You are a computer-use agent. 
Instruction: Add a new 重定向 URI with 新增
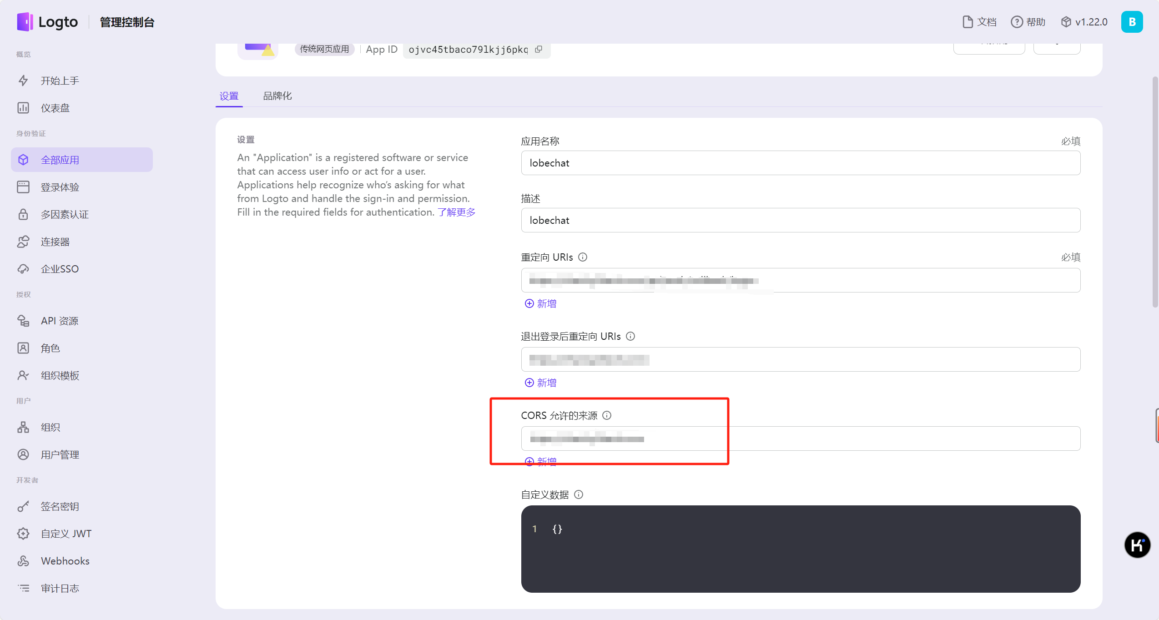[541, 303]
